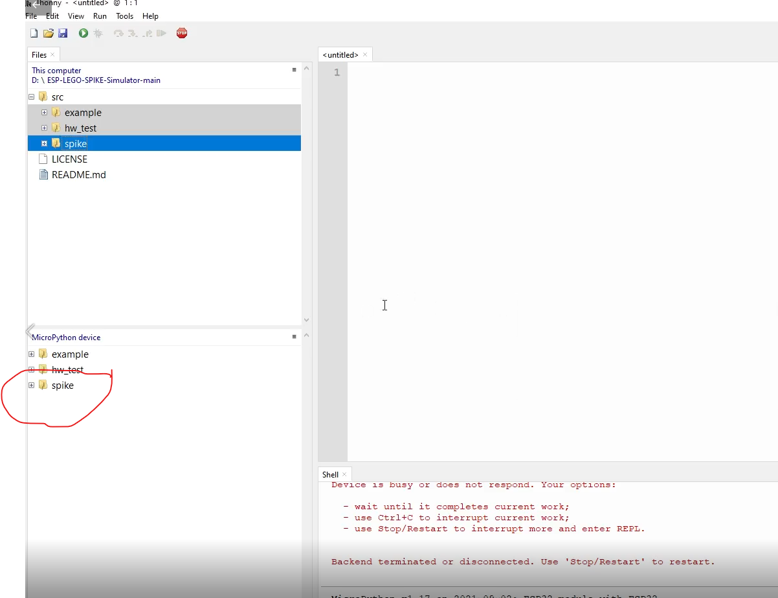The height and width of the screenshot is (598, 778).
Task: Select the LICENSE file
Action: (x=164, y=159)
